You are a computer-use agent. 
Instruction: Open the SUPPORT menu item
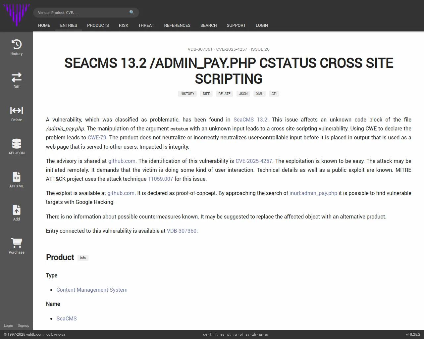(236, 25)
